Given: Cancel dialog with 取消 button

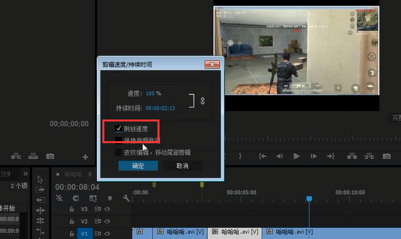Looking at the screenshot, I should pyautogui.click(x=182, y=166).
